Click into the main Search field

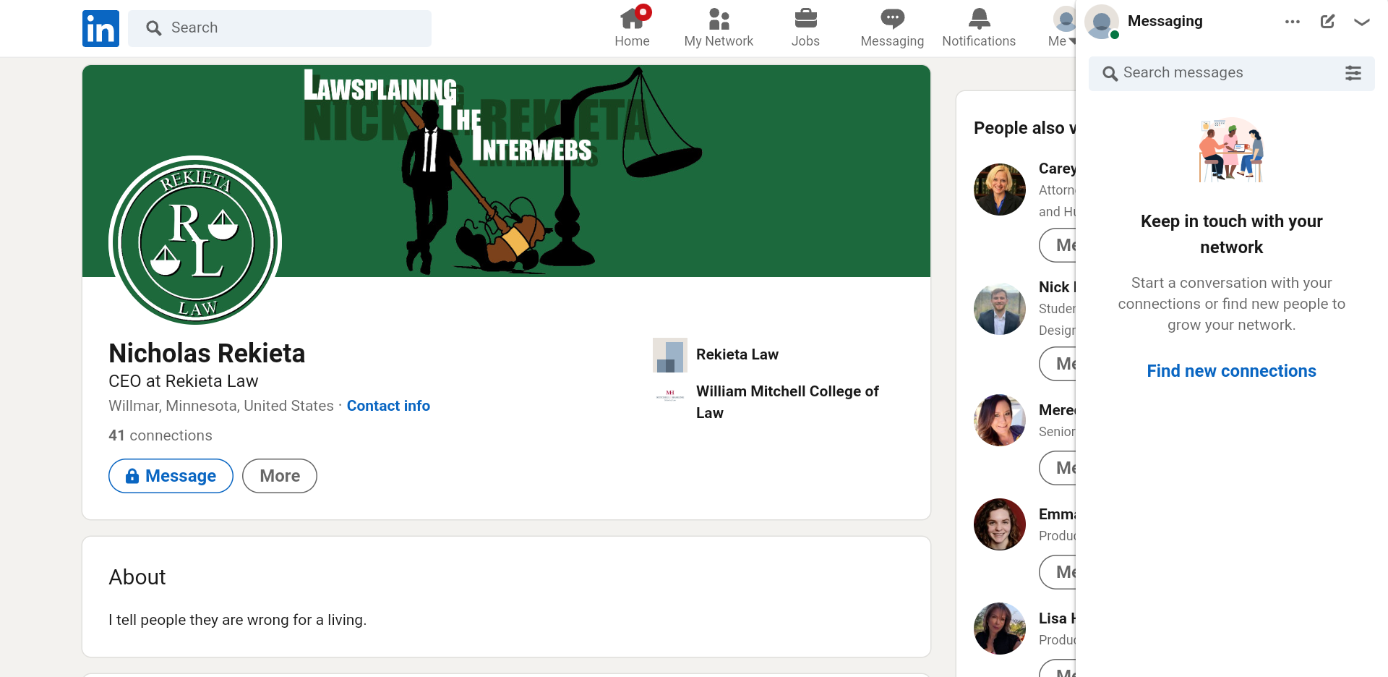[x=280, y=28]
